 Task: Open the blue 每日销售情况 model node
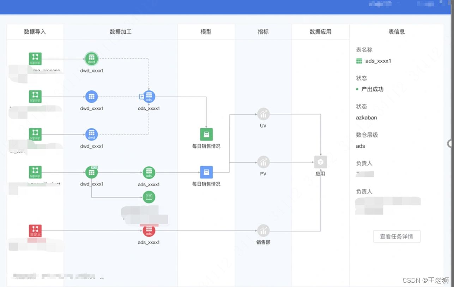pos(206,172)
